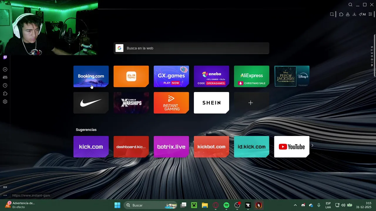
Task: Open the AliExpress Christmas Sale tile
Action: coord(251,76)
